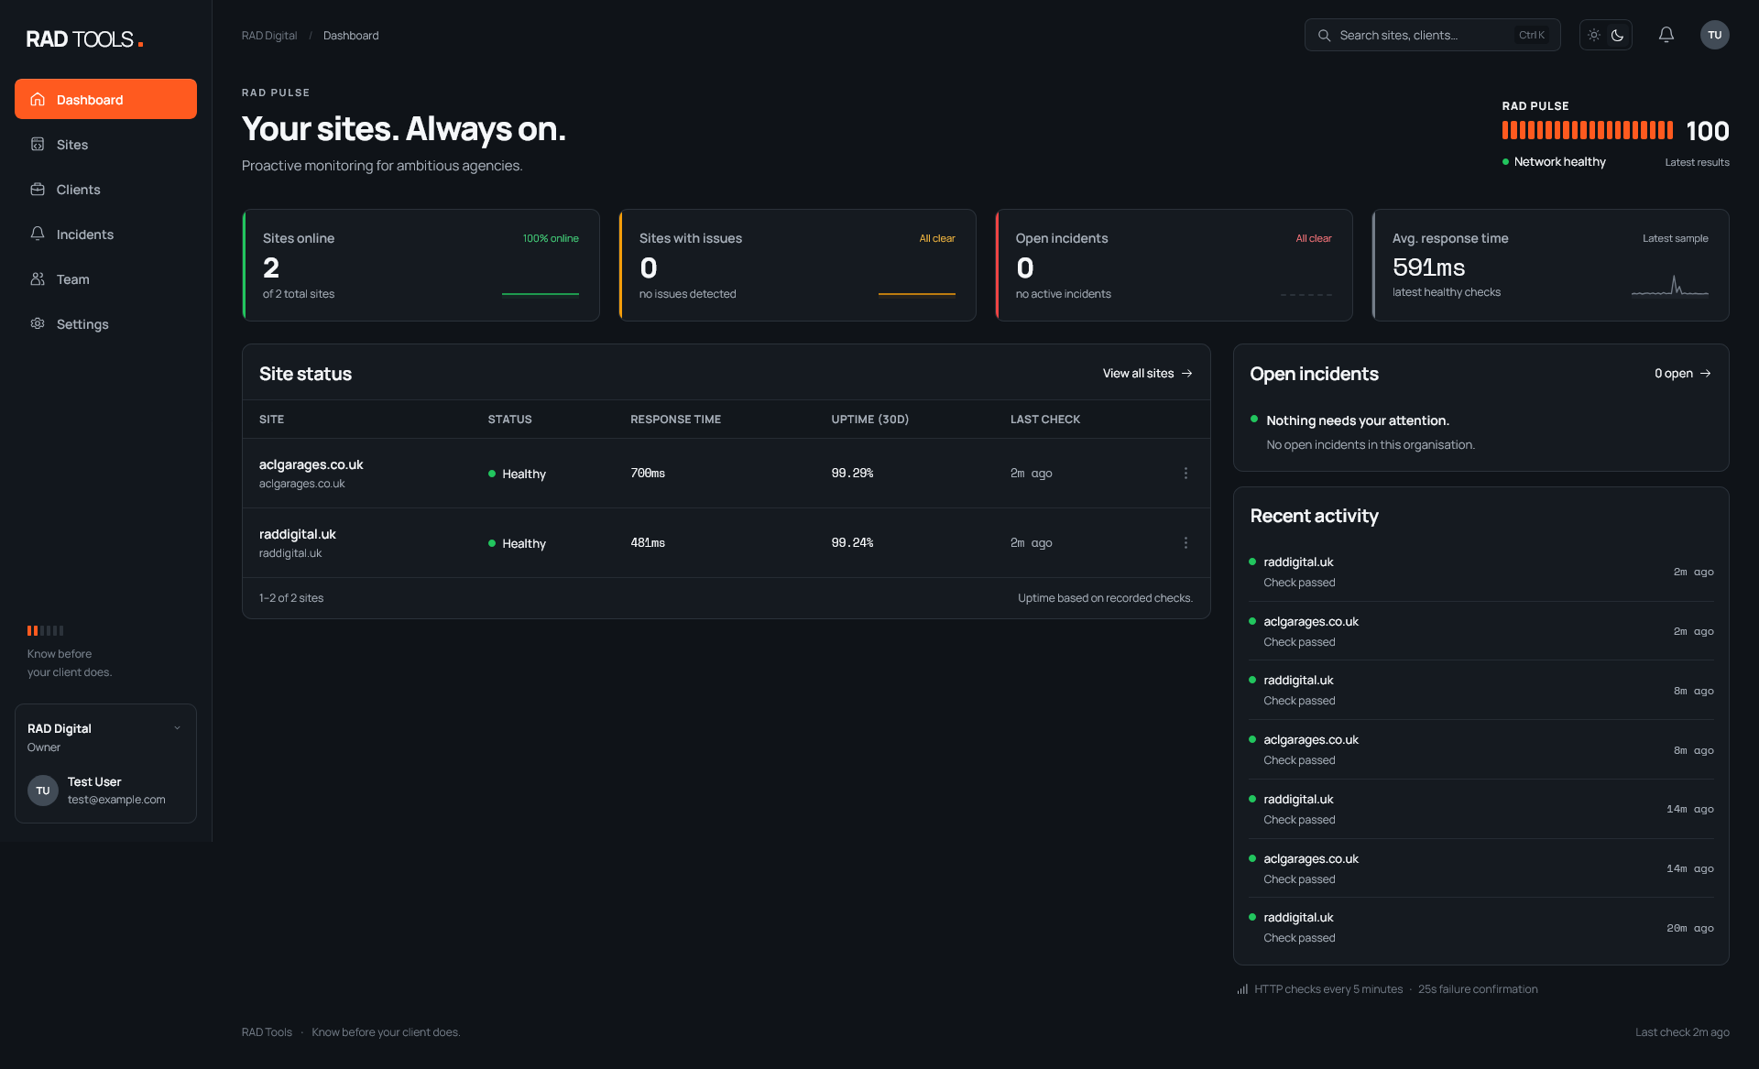Screen dimensions: 1759x1069
Task: Click the Avg. response time card
Action: [x=1550, y=265]
